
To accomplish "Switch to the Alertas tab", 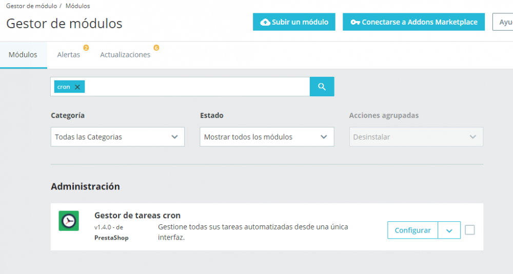I will pyautogui.click(x=68, y=55).
